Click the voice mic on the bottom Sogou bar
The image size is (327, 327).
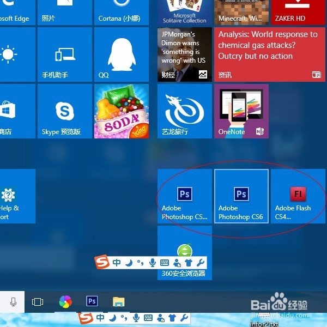click(136, 318)
